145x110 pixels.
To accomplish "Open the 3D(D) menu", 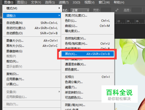I will click(76, 2).
